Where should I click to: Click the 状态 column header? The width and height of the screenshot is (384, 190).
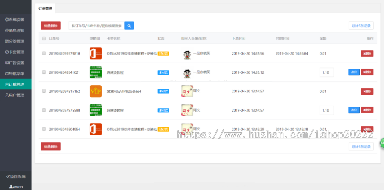point(161,39)
